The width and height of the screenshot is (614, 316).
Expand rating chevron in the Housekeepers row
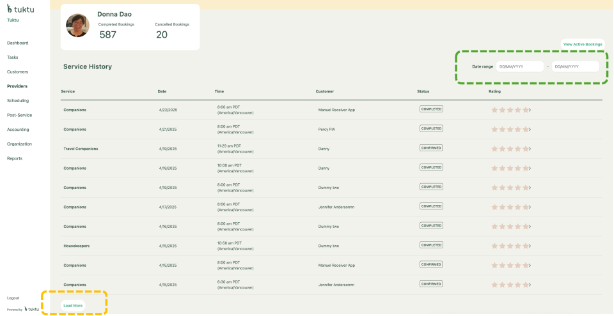pyautogui.click(x=530, y=246)
